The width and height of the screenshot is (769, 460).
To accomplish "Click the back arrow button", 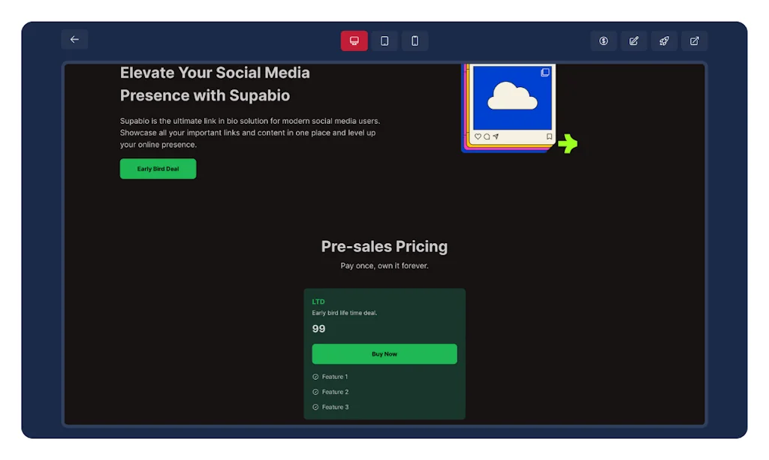I will [x=74, y=40].
